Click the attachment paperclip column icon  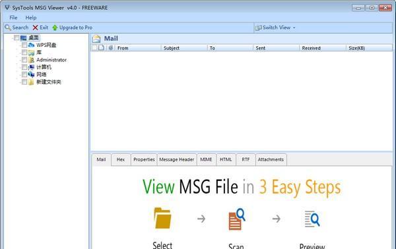tap(111, 48)
